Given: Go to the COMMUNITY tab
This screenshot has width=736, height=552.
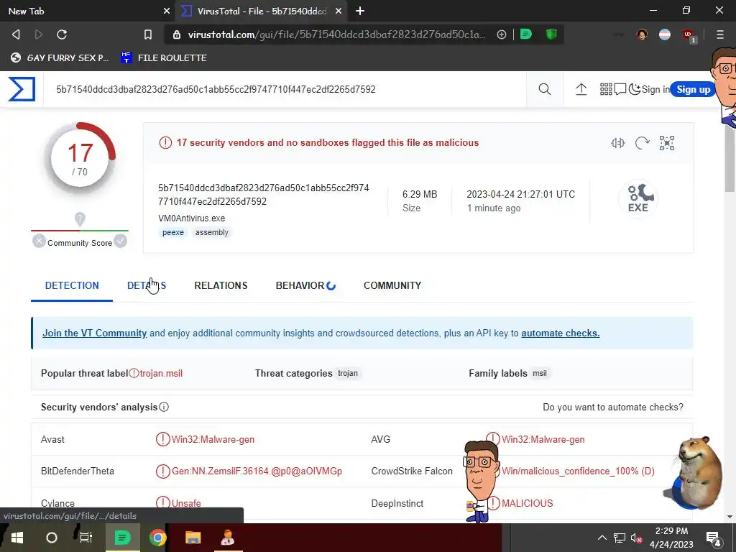Looking at the screenshot, I should click(392, 285).
